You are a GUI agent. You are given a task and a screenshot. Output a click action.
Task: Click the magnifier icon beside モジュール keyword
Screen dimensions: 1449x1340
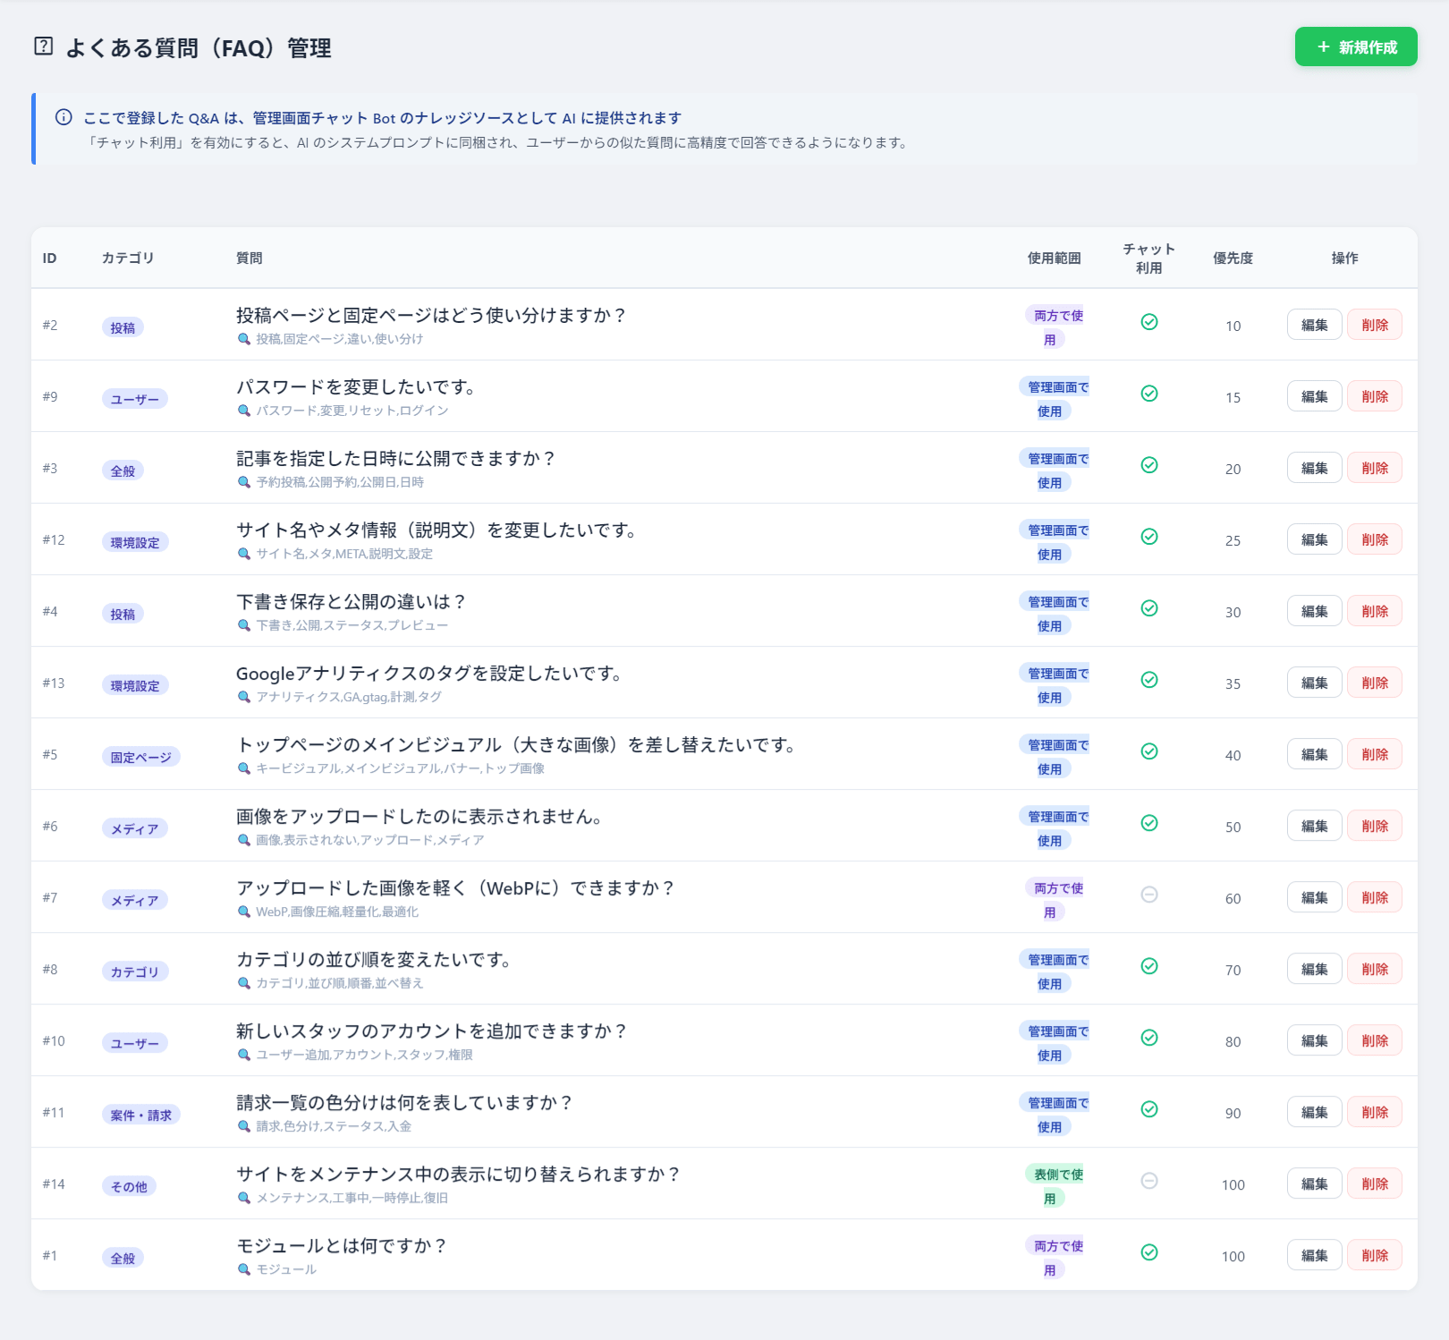[243, 1269]
